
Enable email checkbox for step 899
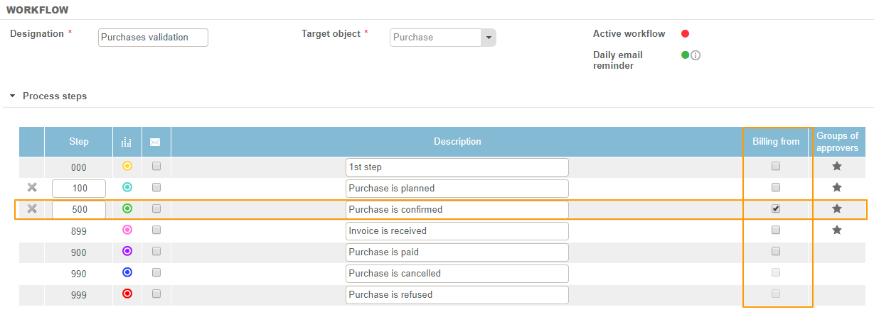tap(156, 230)
